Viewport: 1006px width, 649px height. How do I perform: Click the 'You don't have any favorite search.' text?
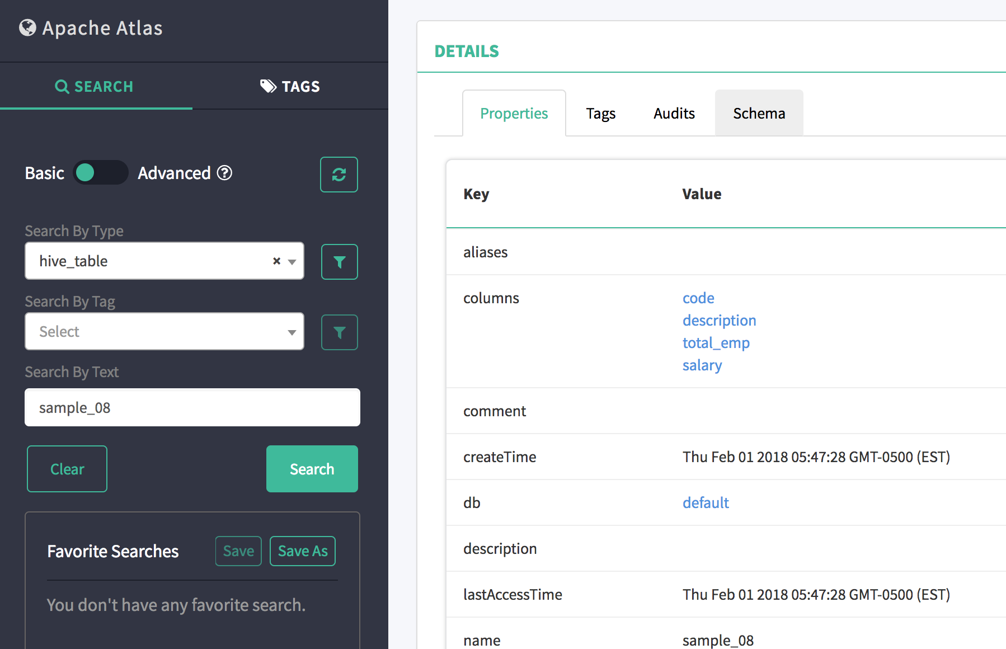(x=176, y=605)
